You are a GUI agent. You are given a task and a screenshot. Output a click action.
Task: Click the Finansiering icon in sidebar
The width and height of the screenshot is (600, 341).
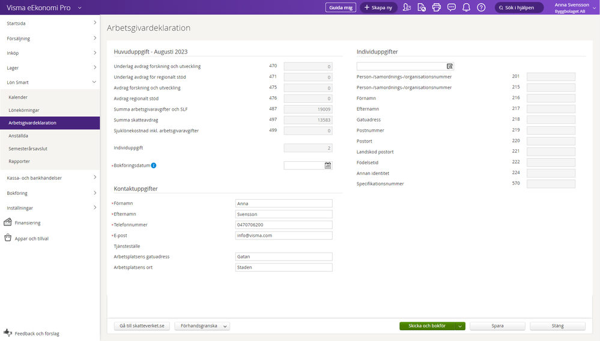(x=8, y=223)
